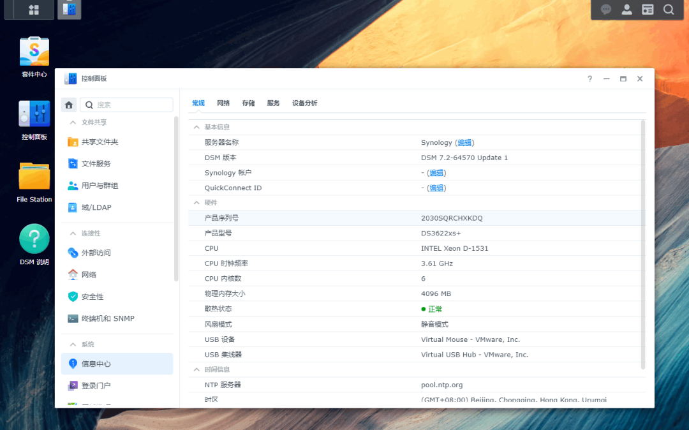Open notifications chat bubble icon
This screenshot has width=689, height=430.
(x=606, y=10)
